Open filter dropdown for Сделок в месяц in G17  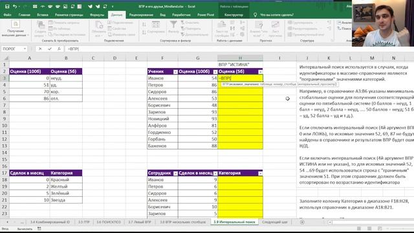pos(215,173)
